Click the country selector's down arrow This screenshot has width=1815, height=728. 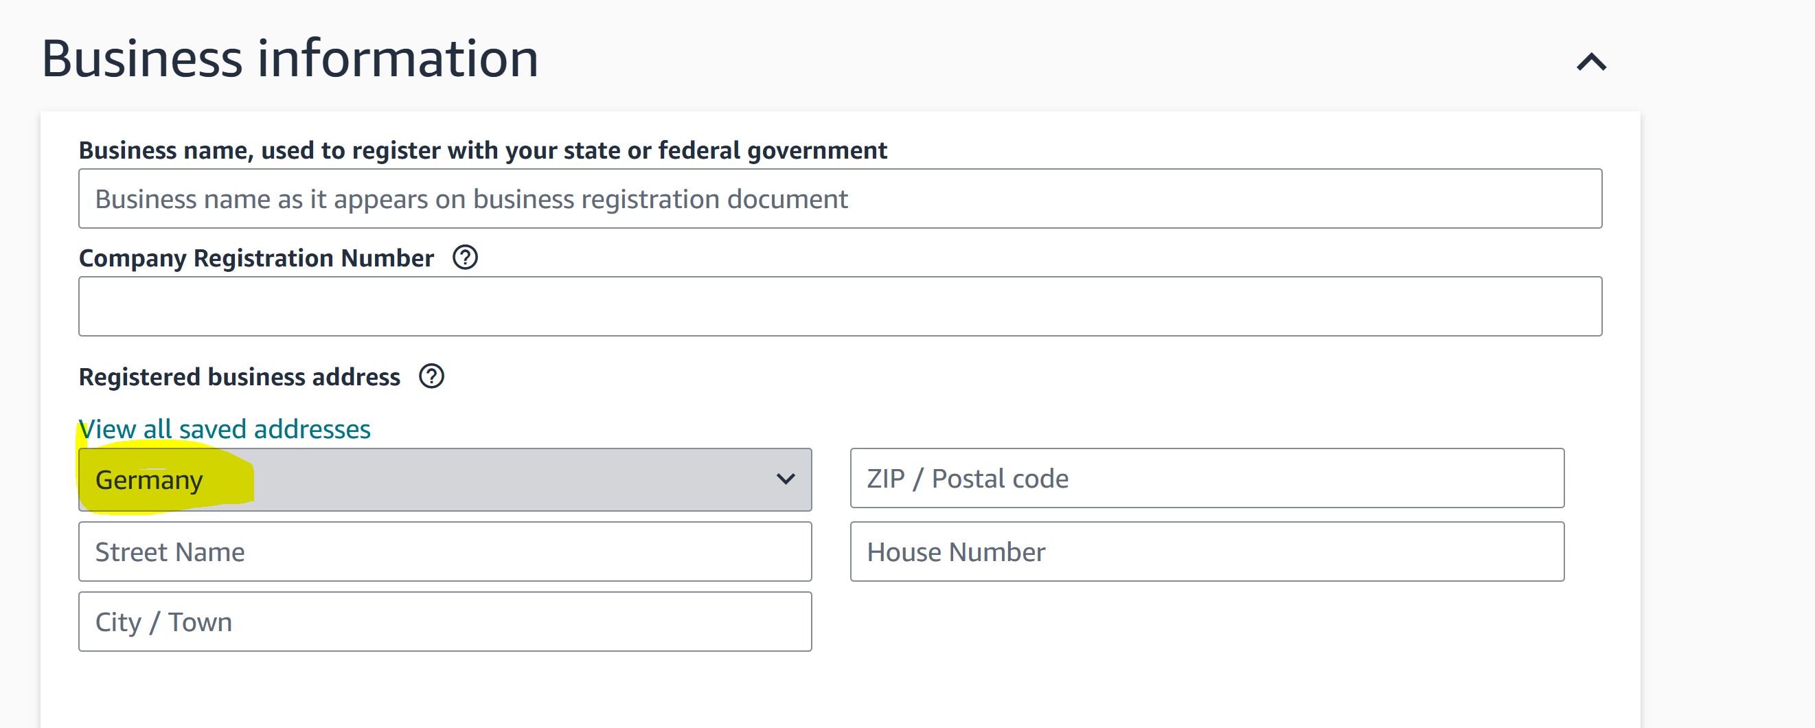786,479
